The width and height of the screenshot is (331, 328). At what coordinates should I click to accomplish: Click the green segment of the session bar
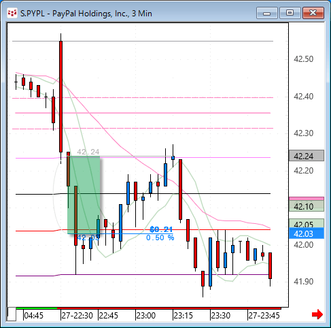point(37,308)
